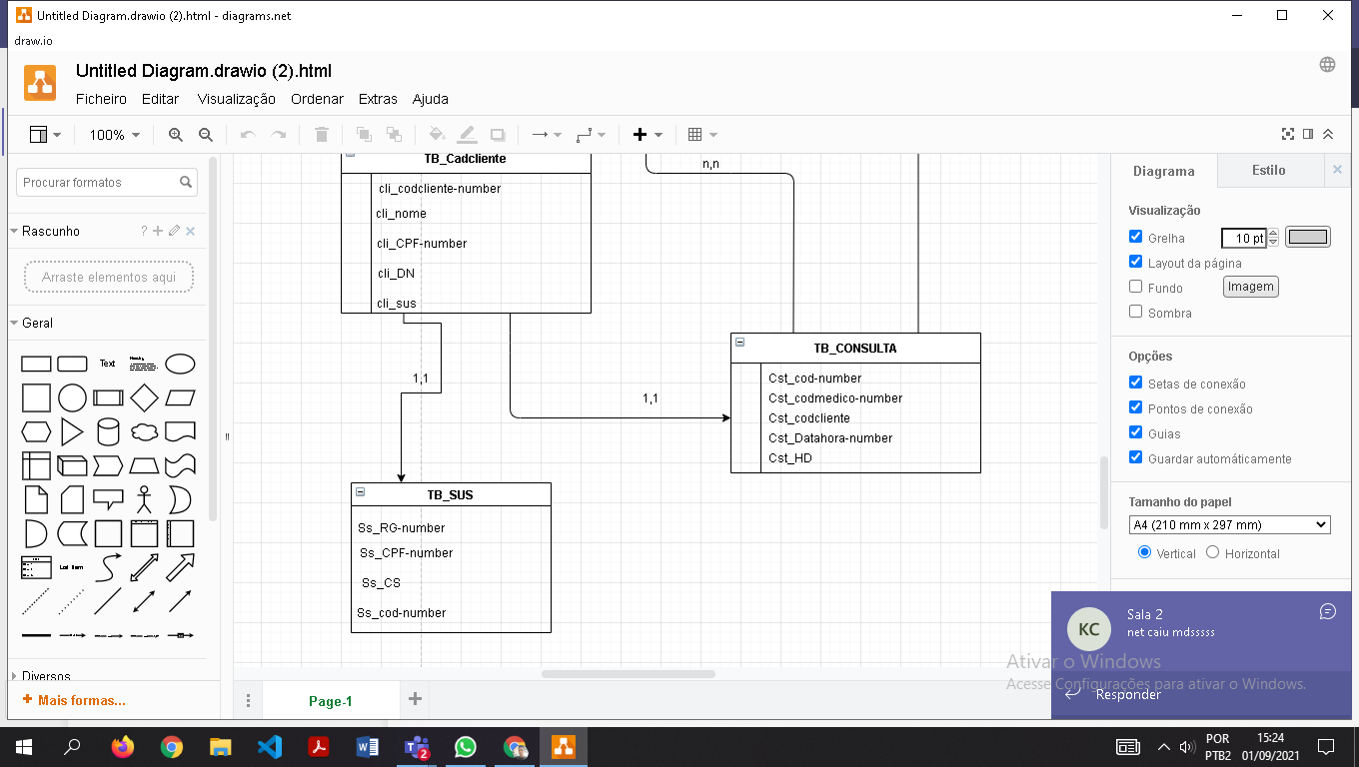Click the table insert icon in toolbar

click(x=695, y=135)
